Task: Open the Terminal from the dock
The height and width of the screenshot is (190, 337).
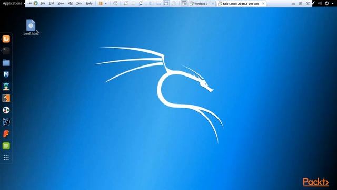Action: pyautogui.click(x=6, y=51)
